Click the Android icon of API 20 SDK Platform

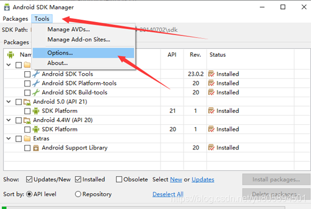point(36,129)
